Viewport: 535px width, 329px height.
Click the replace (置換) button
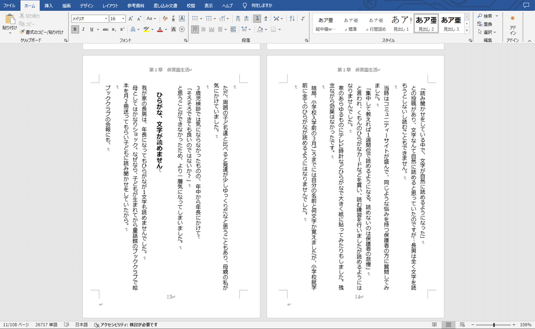pos(485,24)
